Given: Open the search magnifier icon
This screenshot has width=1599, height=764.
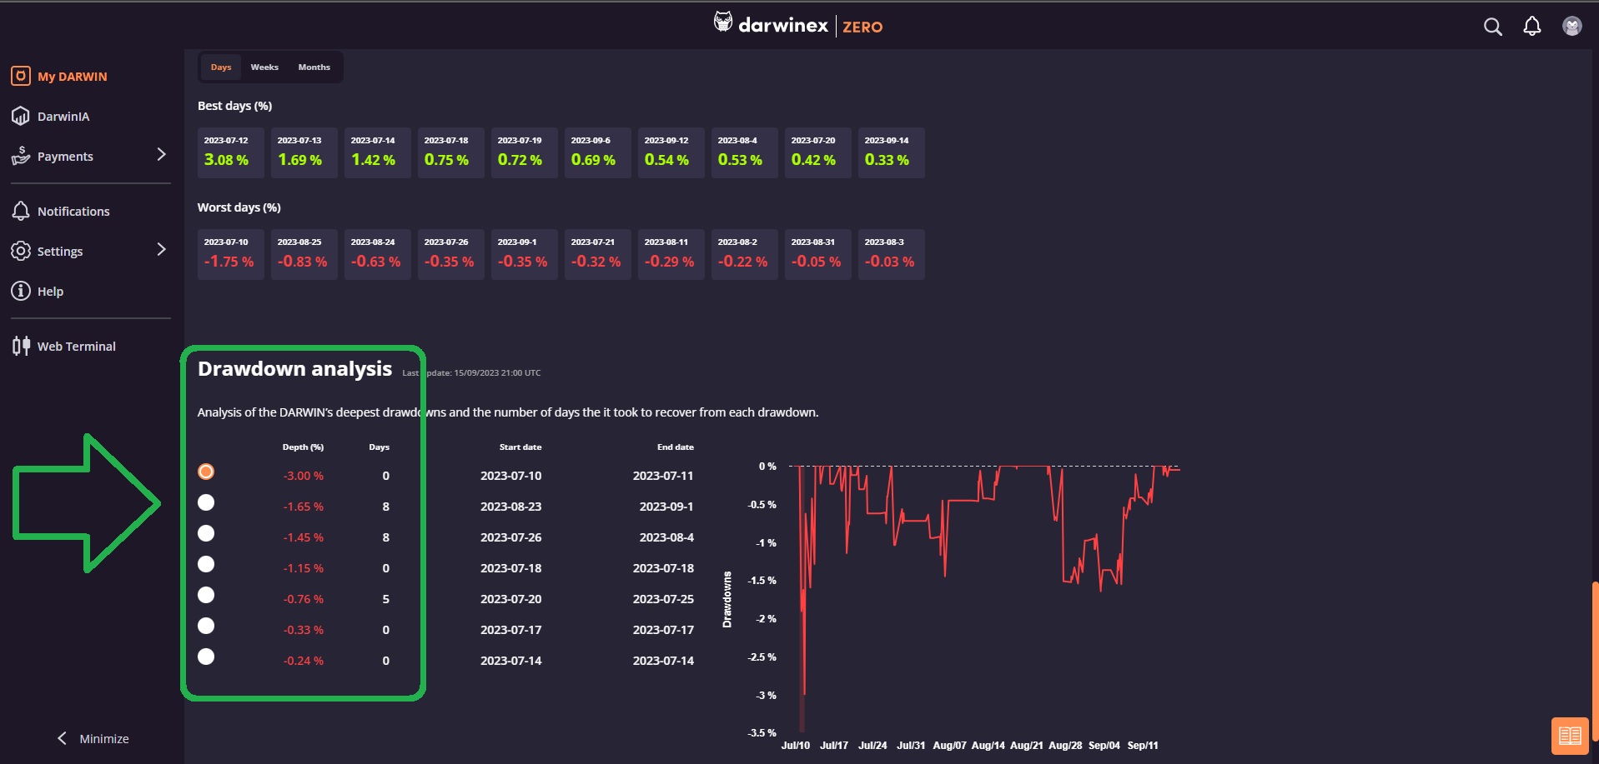Looking at the screenshot, I should pos(1492,27).
